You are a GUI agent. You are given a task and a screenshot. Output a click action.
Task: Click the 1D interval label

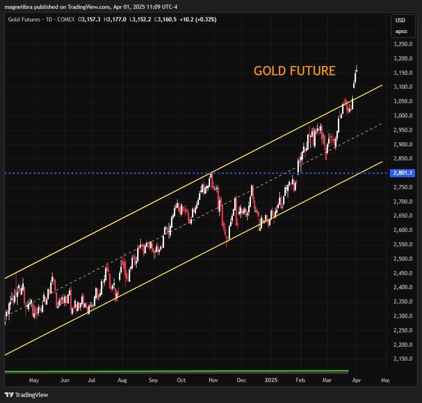tap(49, 20)
